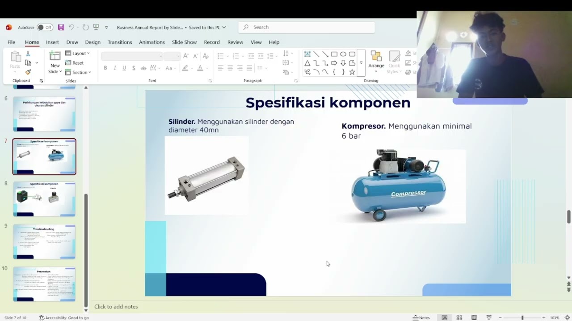The image size is (572, 321).
Task: Click the Slide Show icon in status bar
Action: tap(488, 317)
